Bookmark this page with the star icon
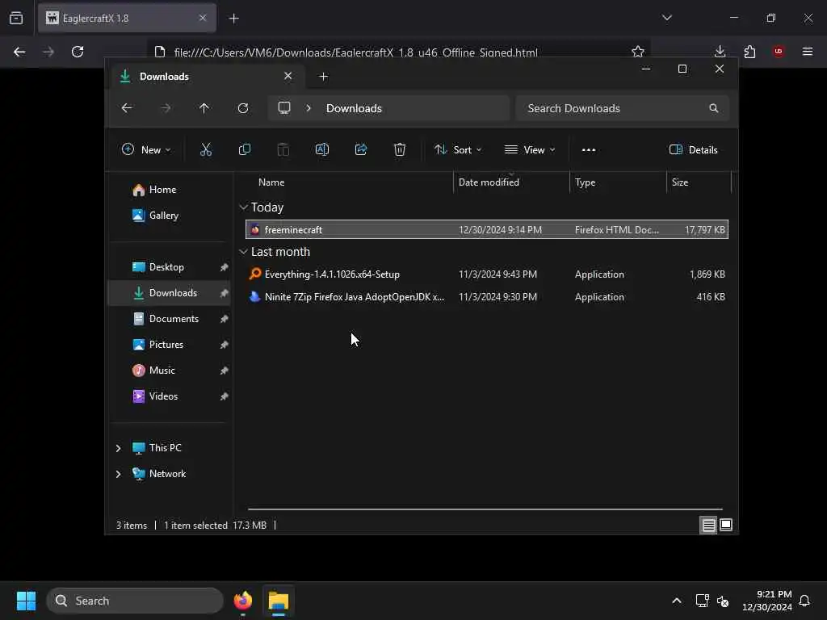This screenshot has width=827, height=620. [638, 52]
